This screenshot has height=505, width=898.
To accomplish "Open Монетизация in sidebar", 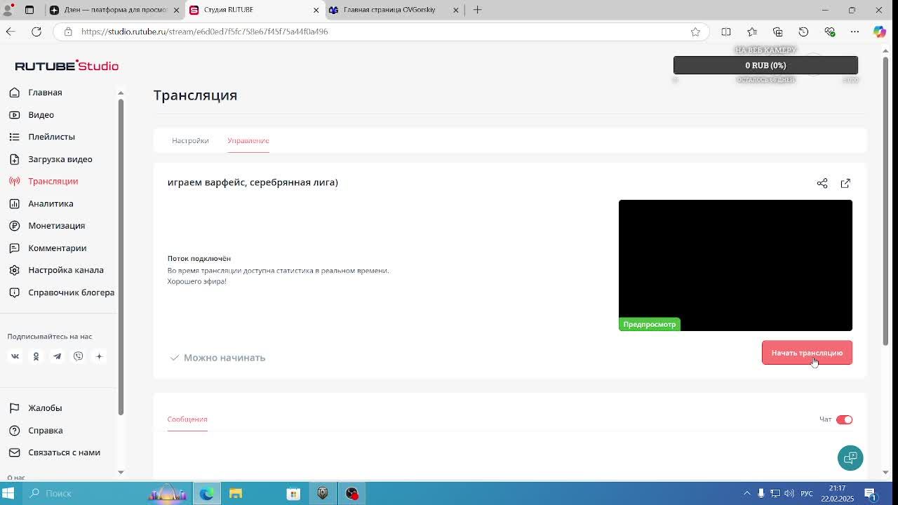I will pos(56,226).
